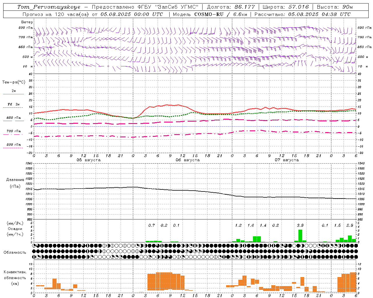
Task: Click the Td 2м dew point legend entry
Action: point(14,104)
